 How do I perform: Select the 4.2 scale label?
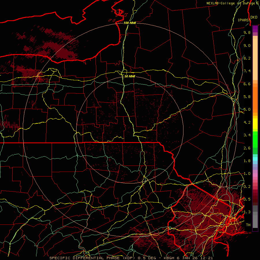(247, 122)
